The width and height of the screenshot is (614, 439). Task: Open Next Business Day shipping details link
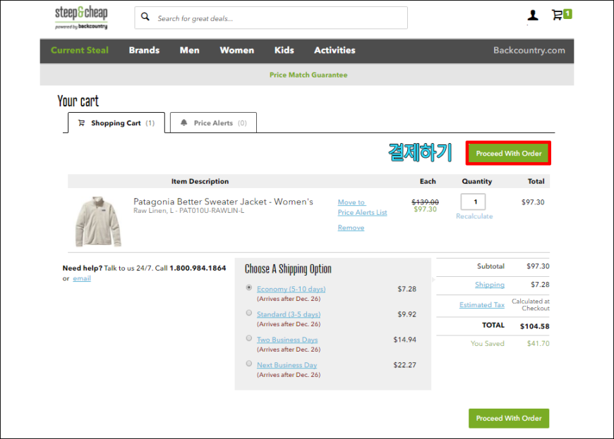pyautogui.click(x=287, y=365)
